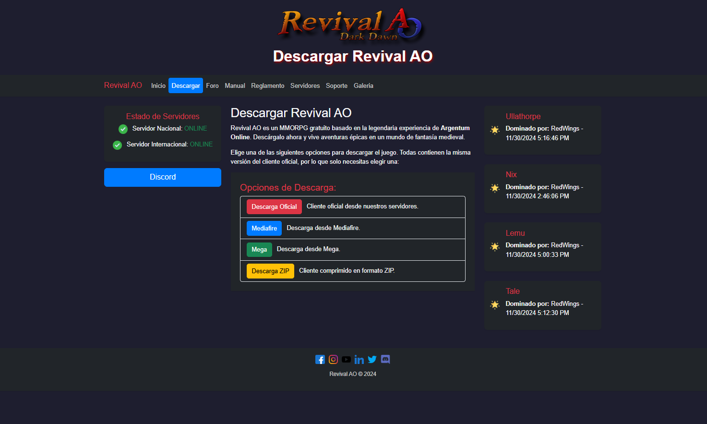Click the star icon beside Nix

click(495, 188)
